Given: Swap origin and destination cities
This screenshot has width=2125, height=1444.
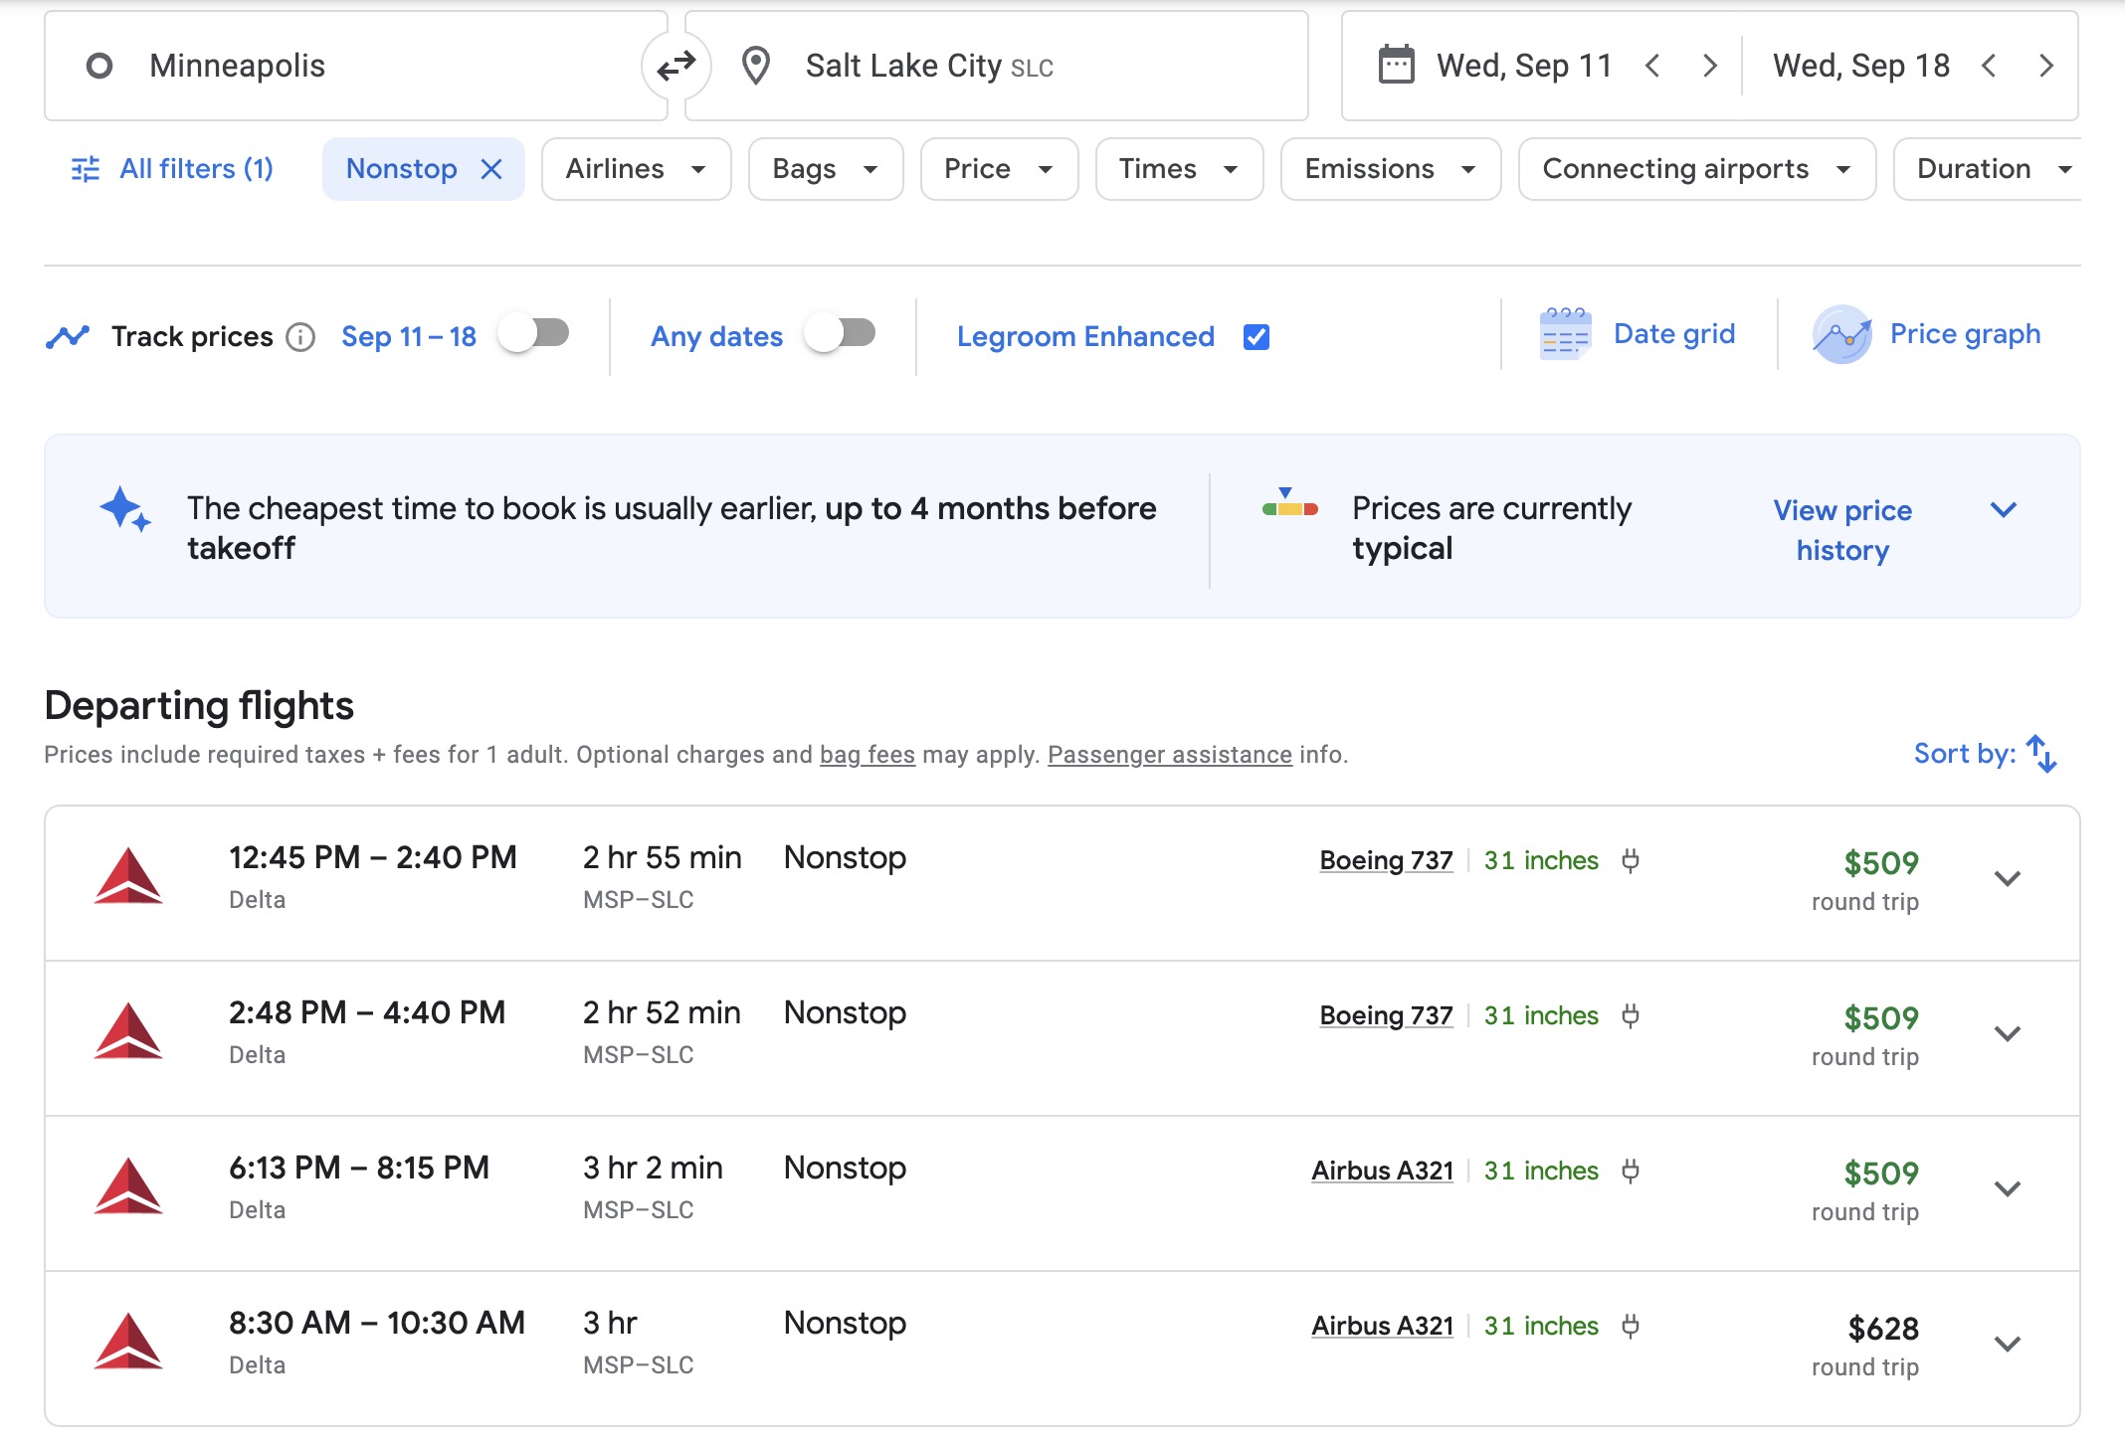Looking at the screenshot, I should [x=676, y=66].
